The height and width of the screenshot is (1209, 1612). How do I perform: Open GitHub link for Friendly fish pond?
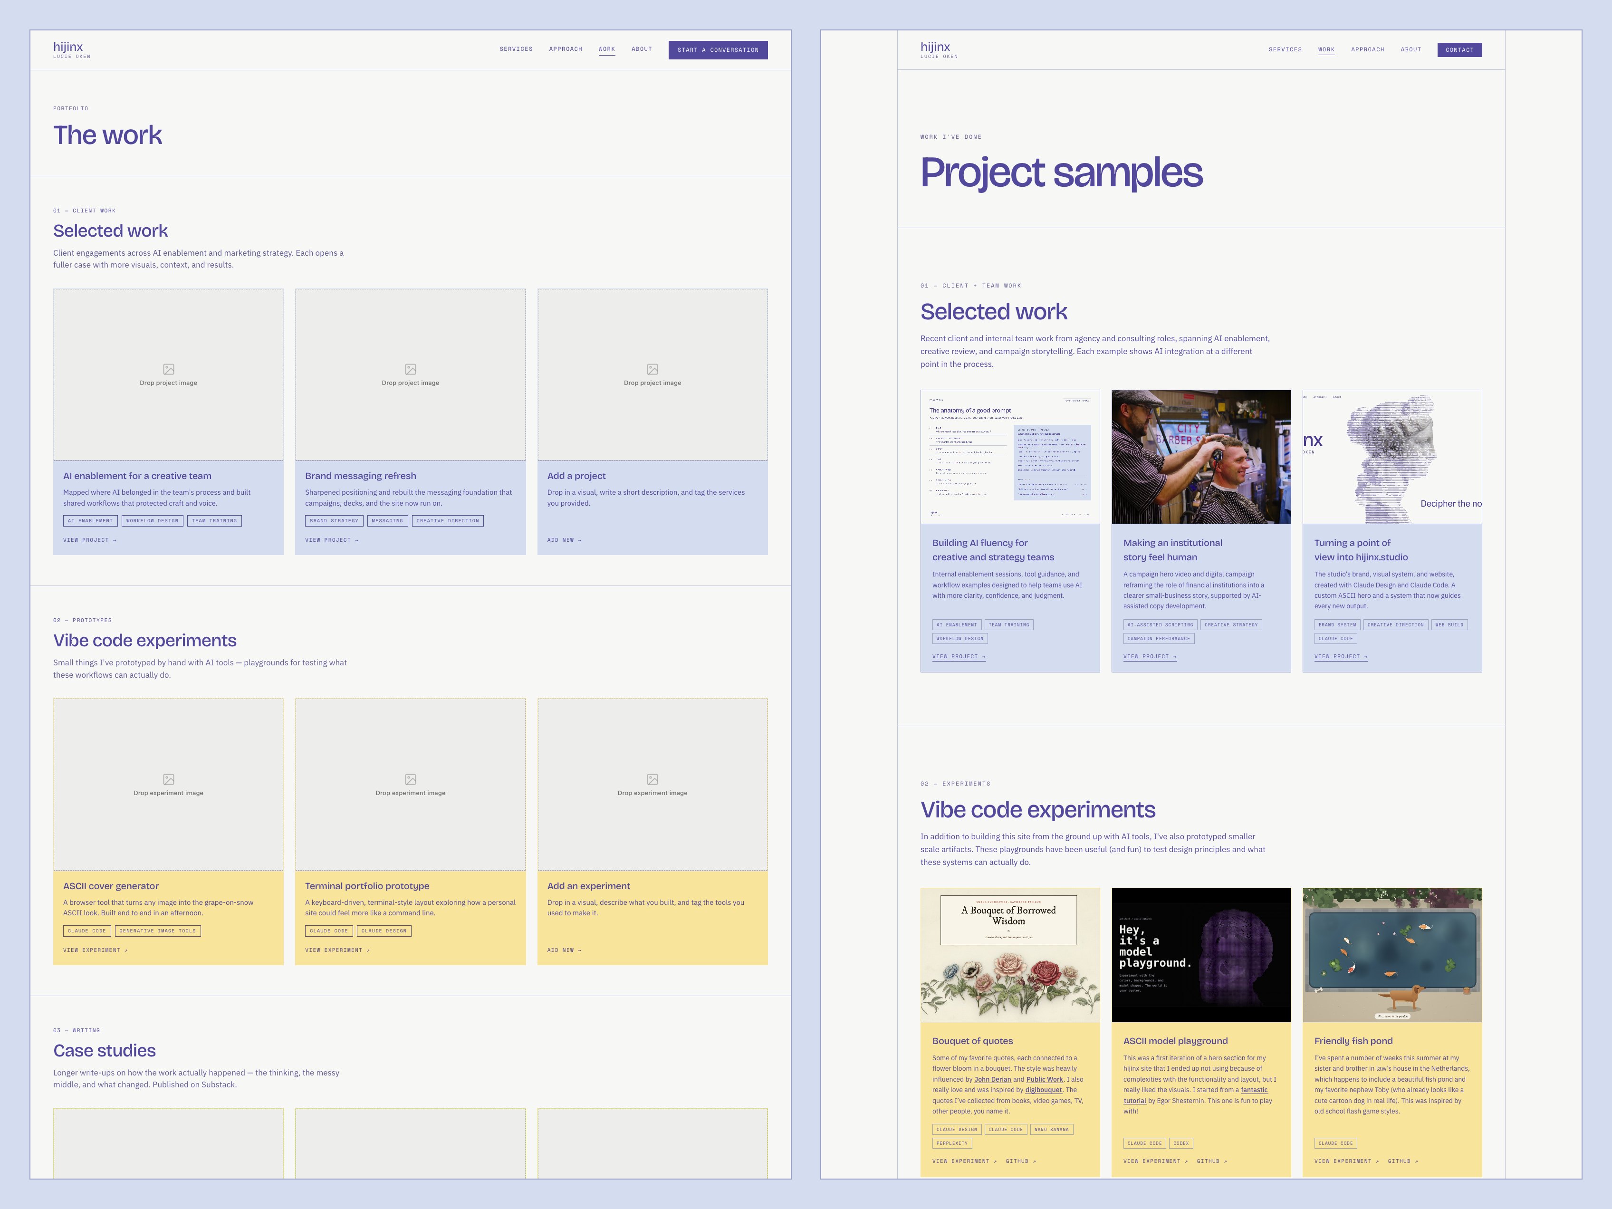1402,1161
